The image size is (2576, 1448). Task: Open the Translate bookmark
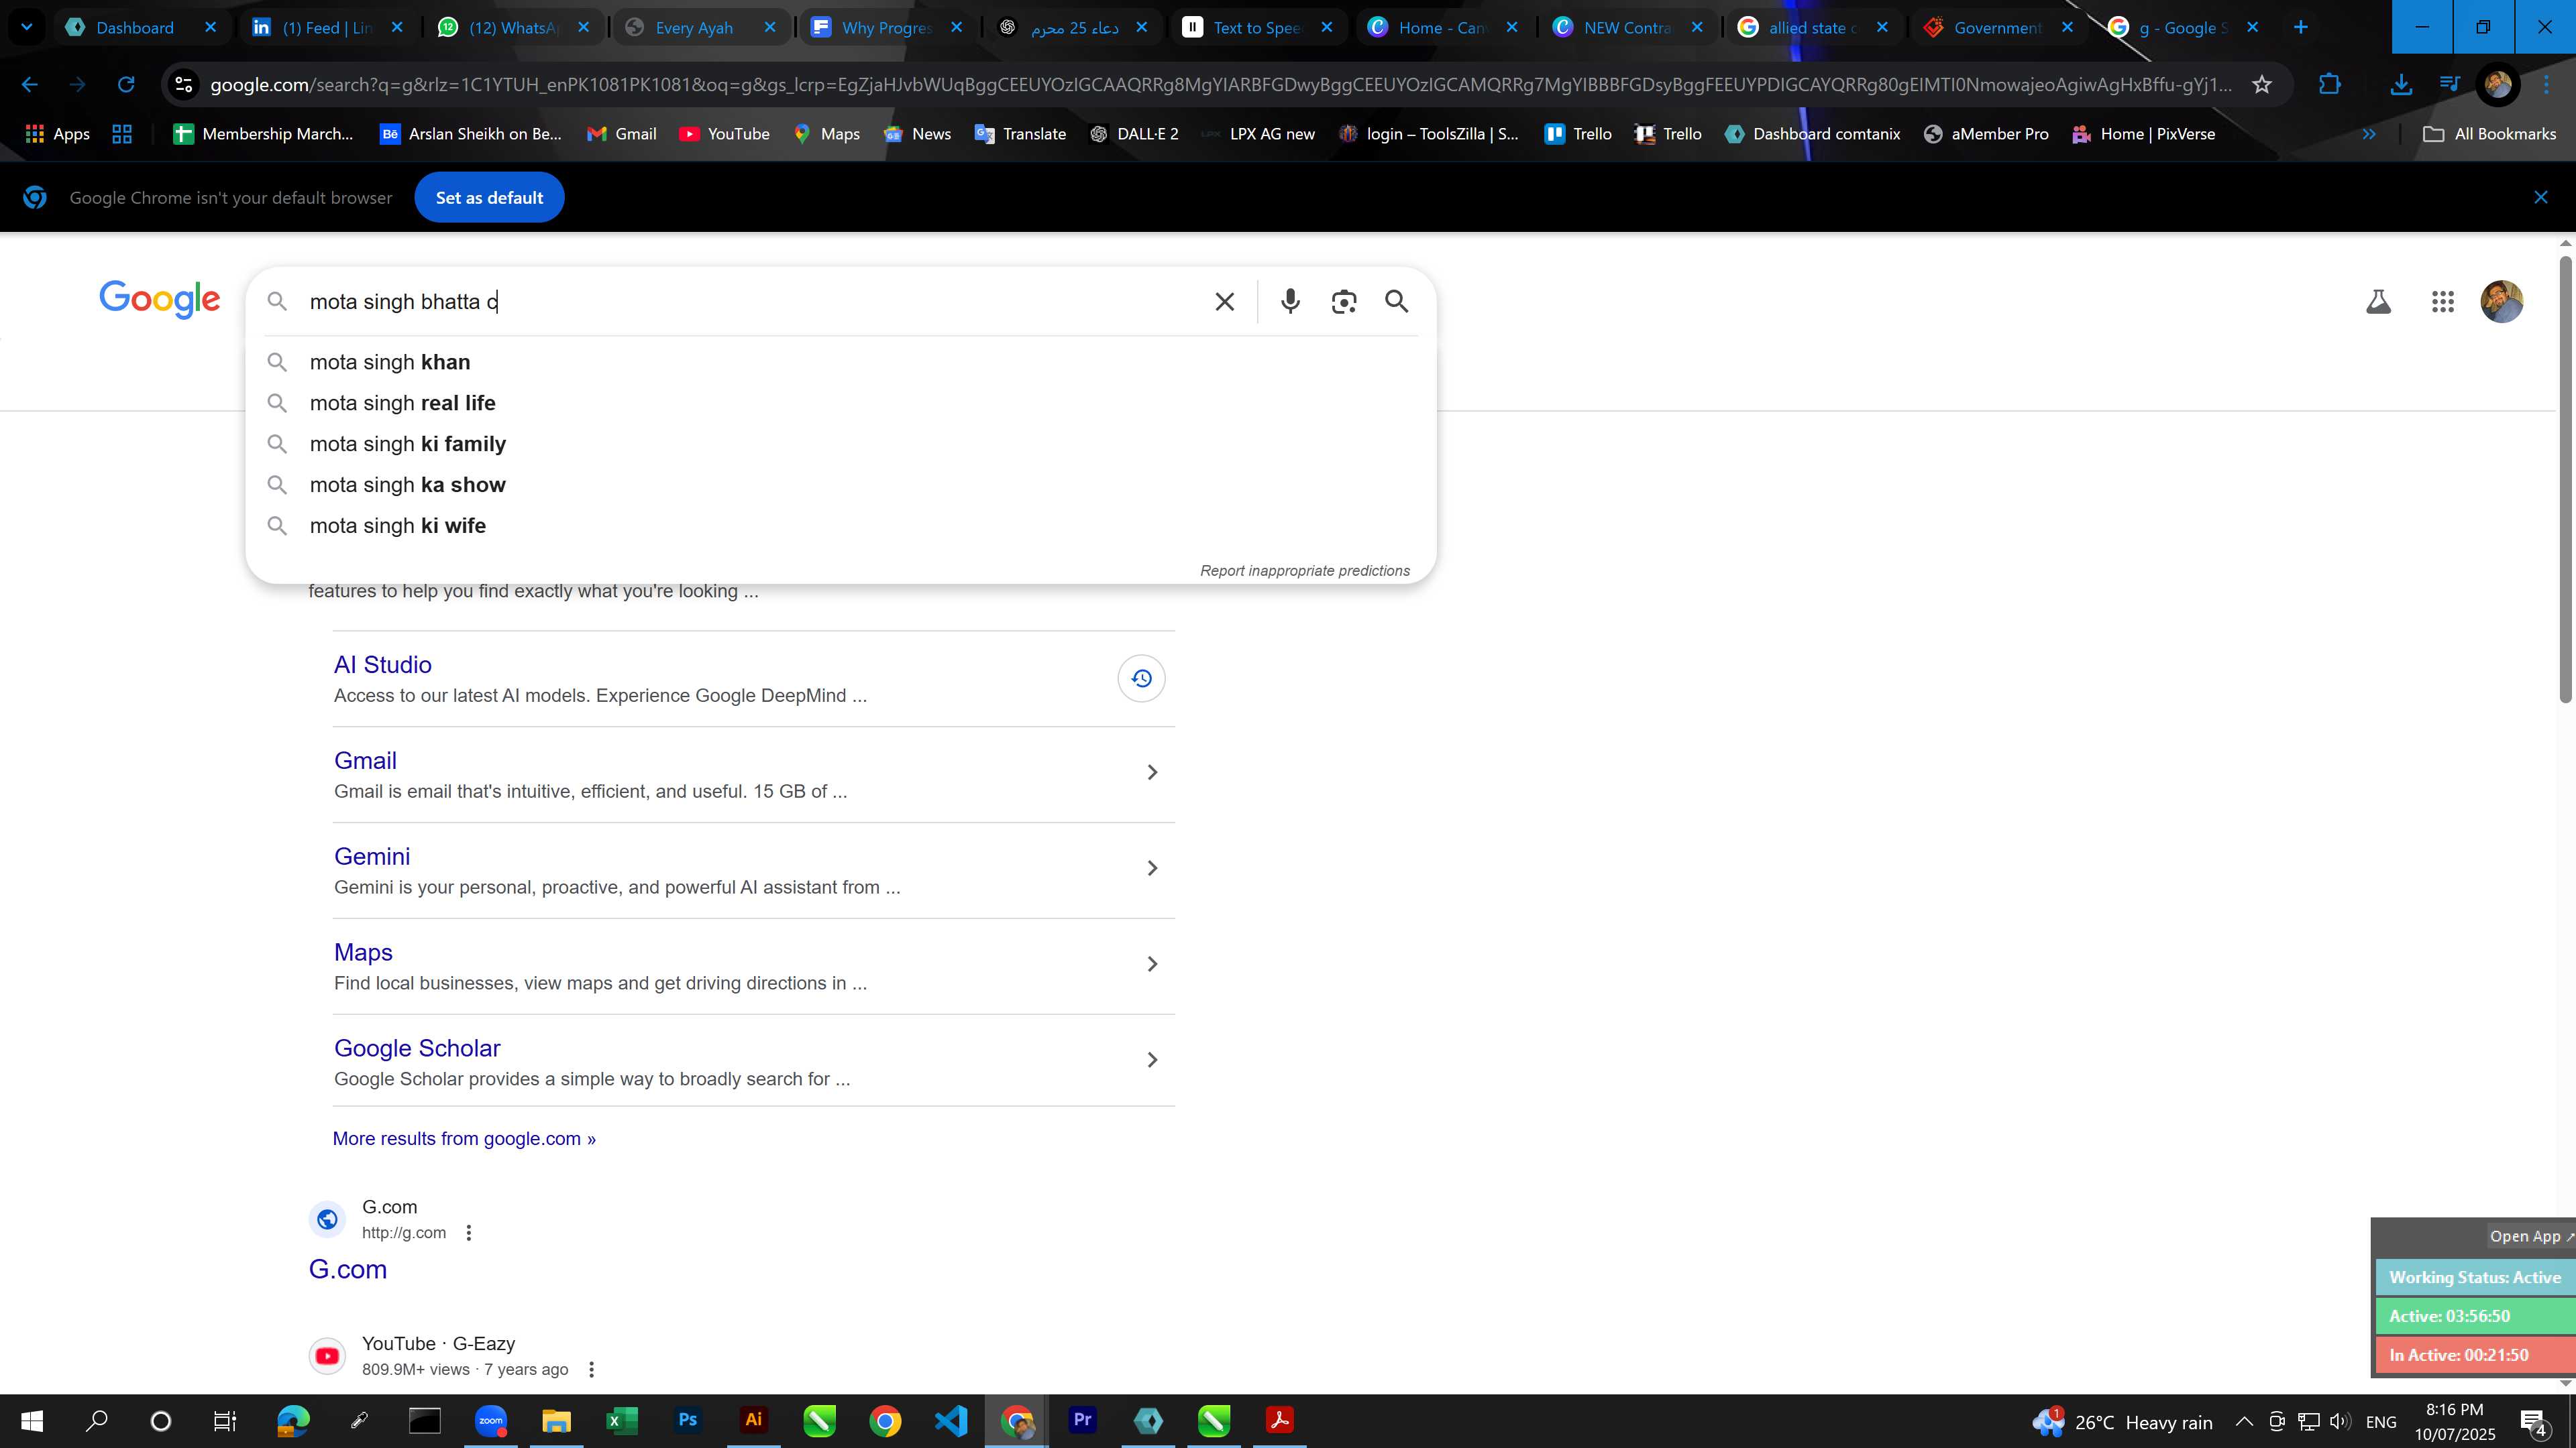point(1020,134)
